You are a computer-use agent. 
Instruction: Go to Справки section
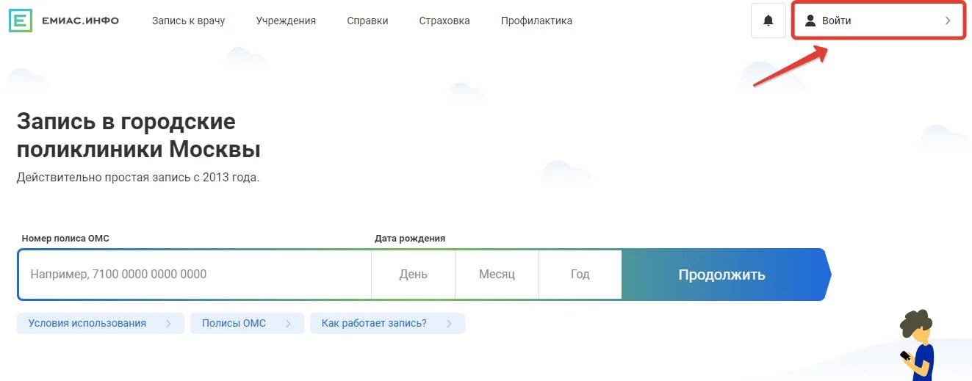pyautogui.click(x=367, y=21)
